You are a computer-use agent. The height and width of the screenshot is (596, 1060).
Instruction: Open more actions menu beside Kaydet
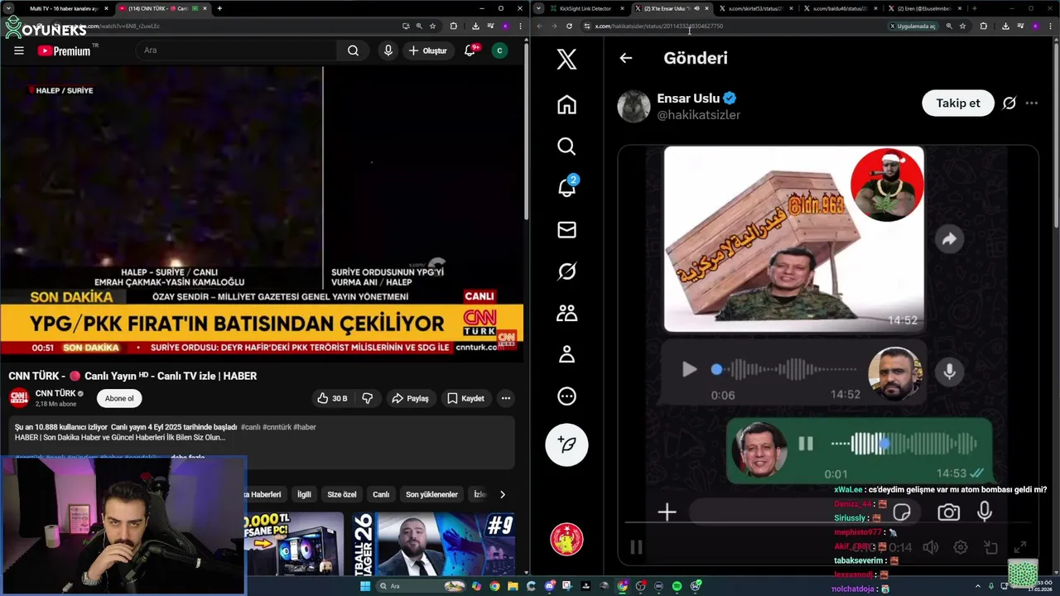click(505, 398)
